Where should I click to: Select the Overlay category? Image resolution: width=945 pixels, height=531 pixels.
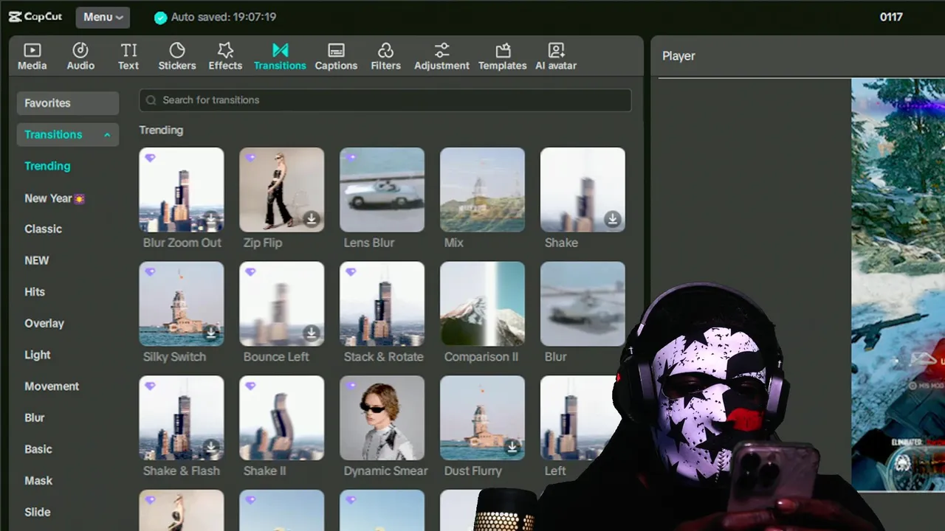coord(44,323)
